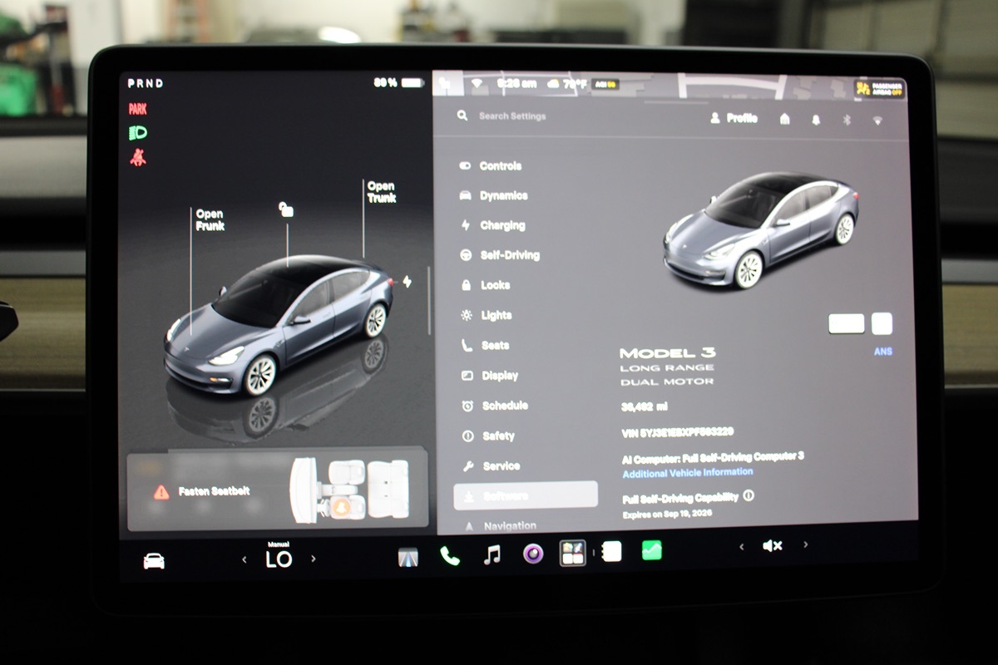Open the Seats settings tab
998x665 pixels.
click(484, 345)
